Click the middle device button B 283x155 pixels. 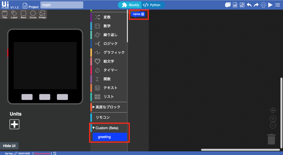[45, 97]
